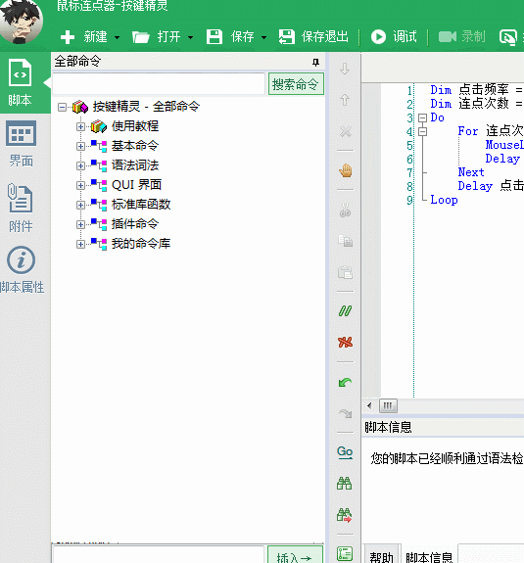Collapse 按键精灵 - 全部命令 root node
524x563 pixels.
[x=62, y=107]
